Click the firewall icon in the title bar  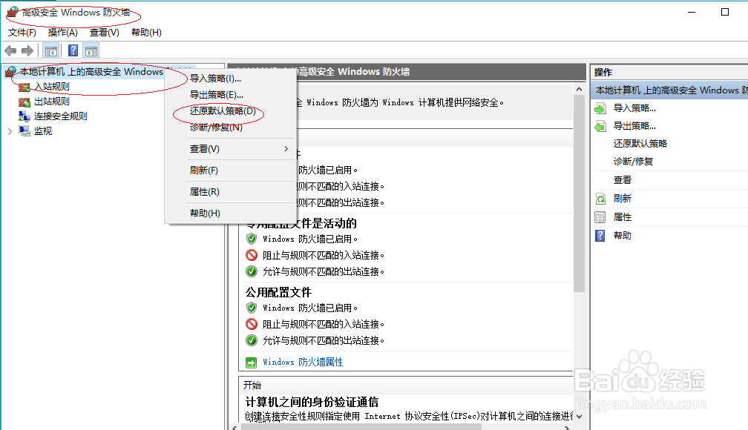[13, 12]
